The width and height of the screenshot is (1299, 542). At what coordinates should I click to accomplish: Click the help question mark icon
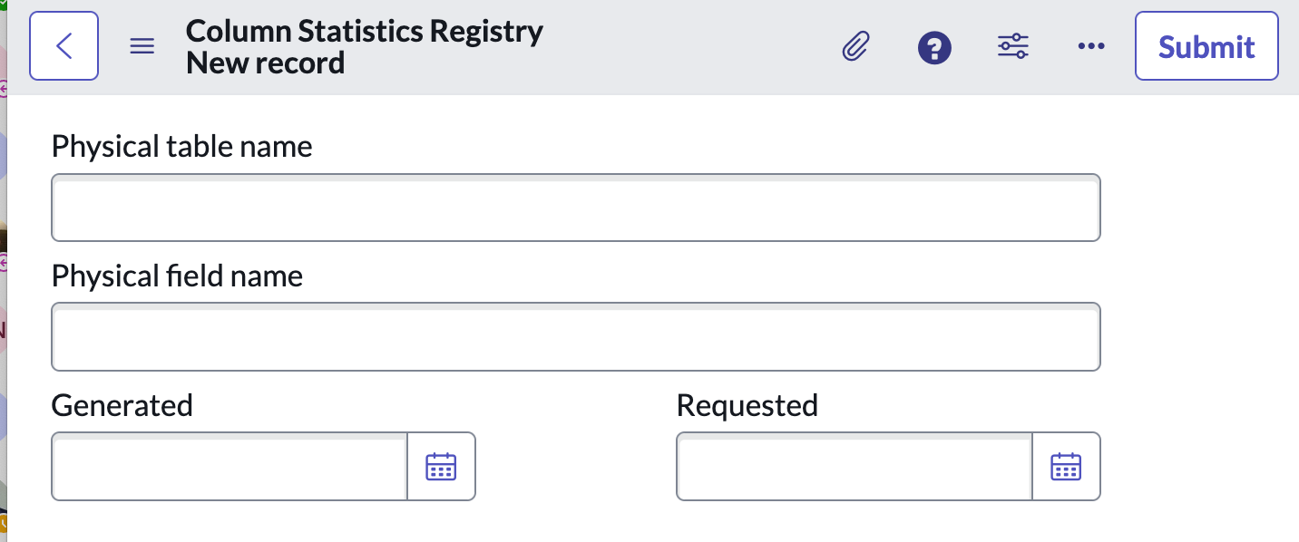point(934,47)
